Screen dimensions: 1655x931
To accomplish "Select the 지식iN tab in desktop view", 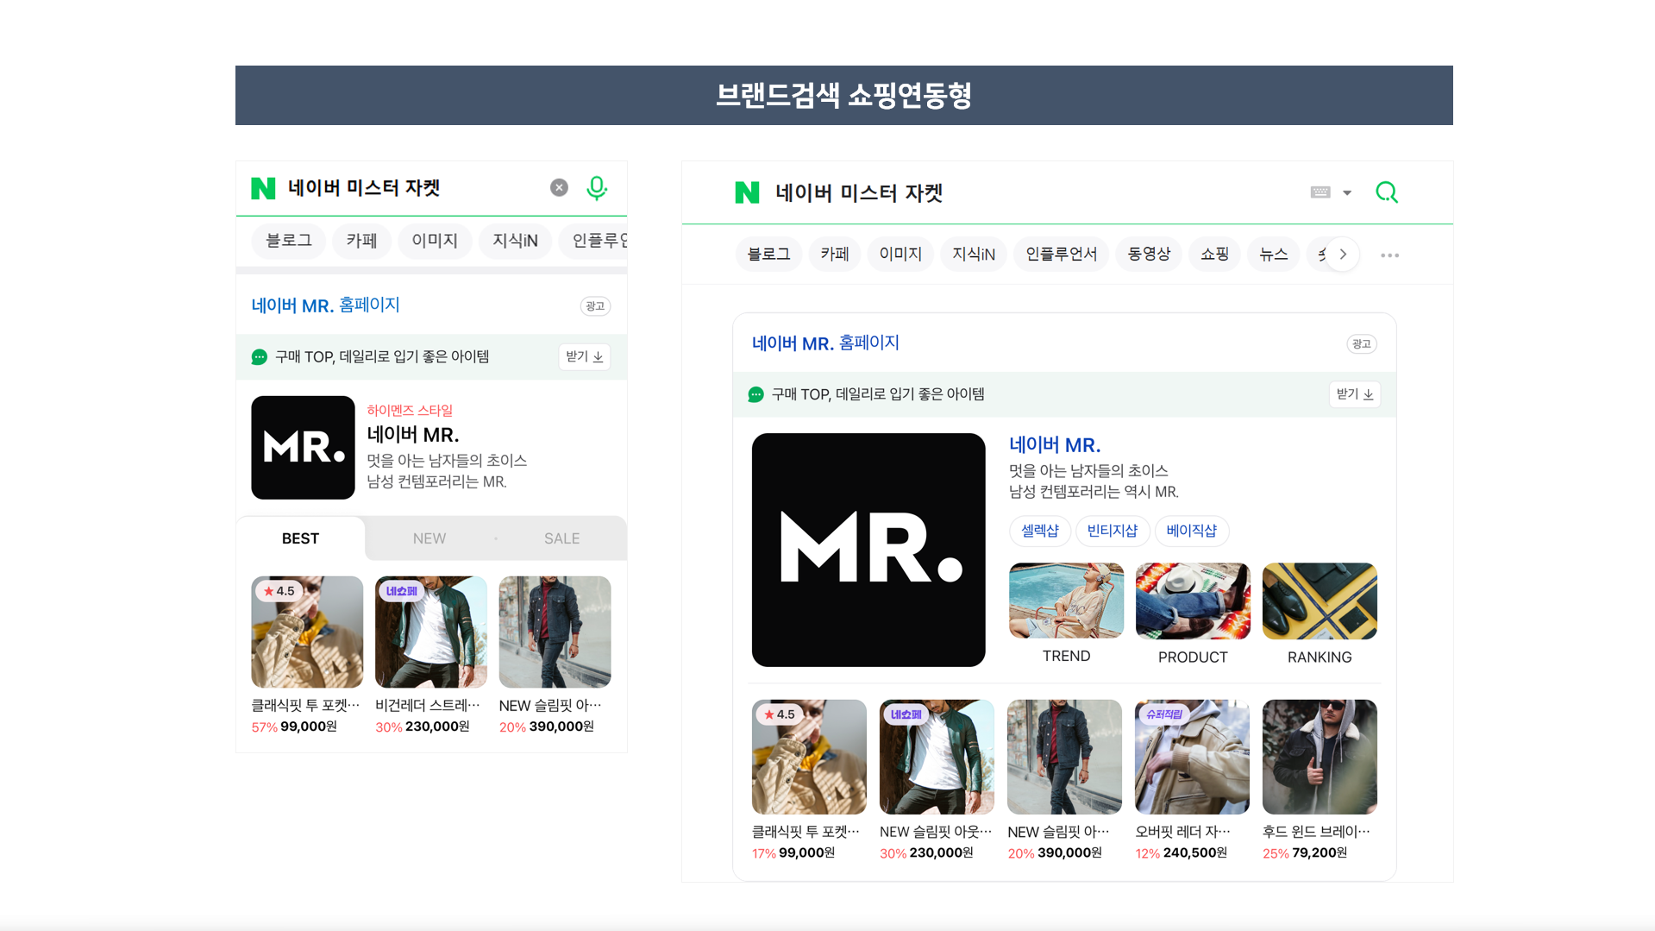I will pyautogui.click(x=974, y=255).
